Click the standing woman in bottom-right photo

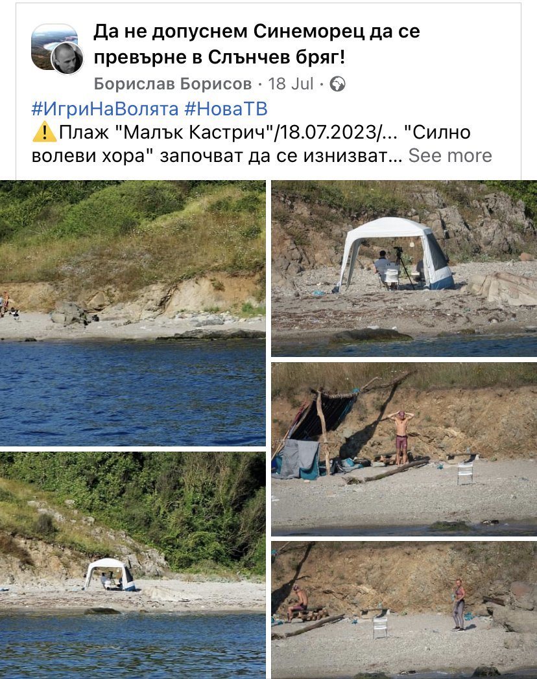(x=459, y=604)
